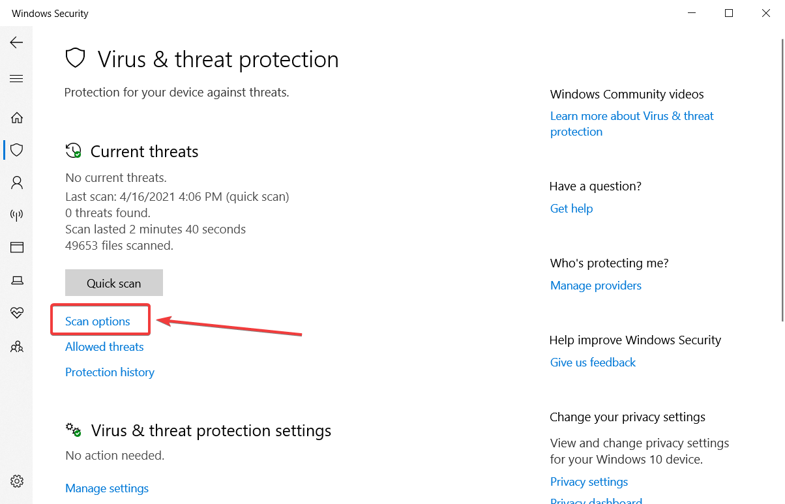Start a Quick scan
The image size is (785, 504).
tap(114, 283)
